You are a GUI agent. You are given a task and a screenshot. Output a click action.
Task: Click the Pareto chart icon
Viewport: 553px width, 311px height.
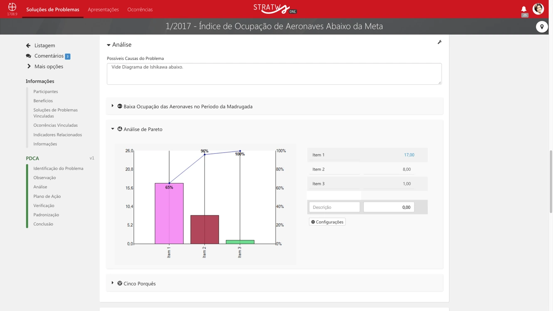(x=120, y=129)
